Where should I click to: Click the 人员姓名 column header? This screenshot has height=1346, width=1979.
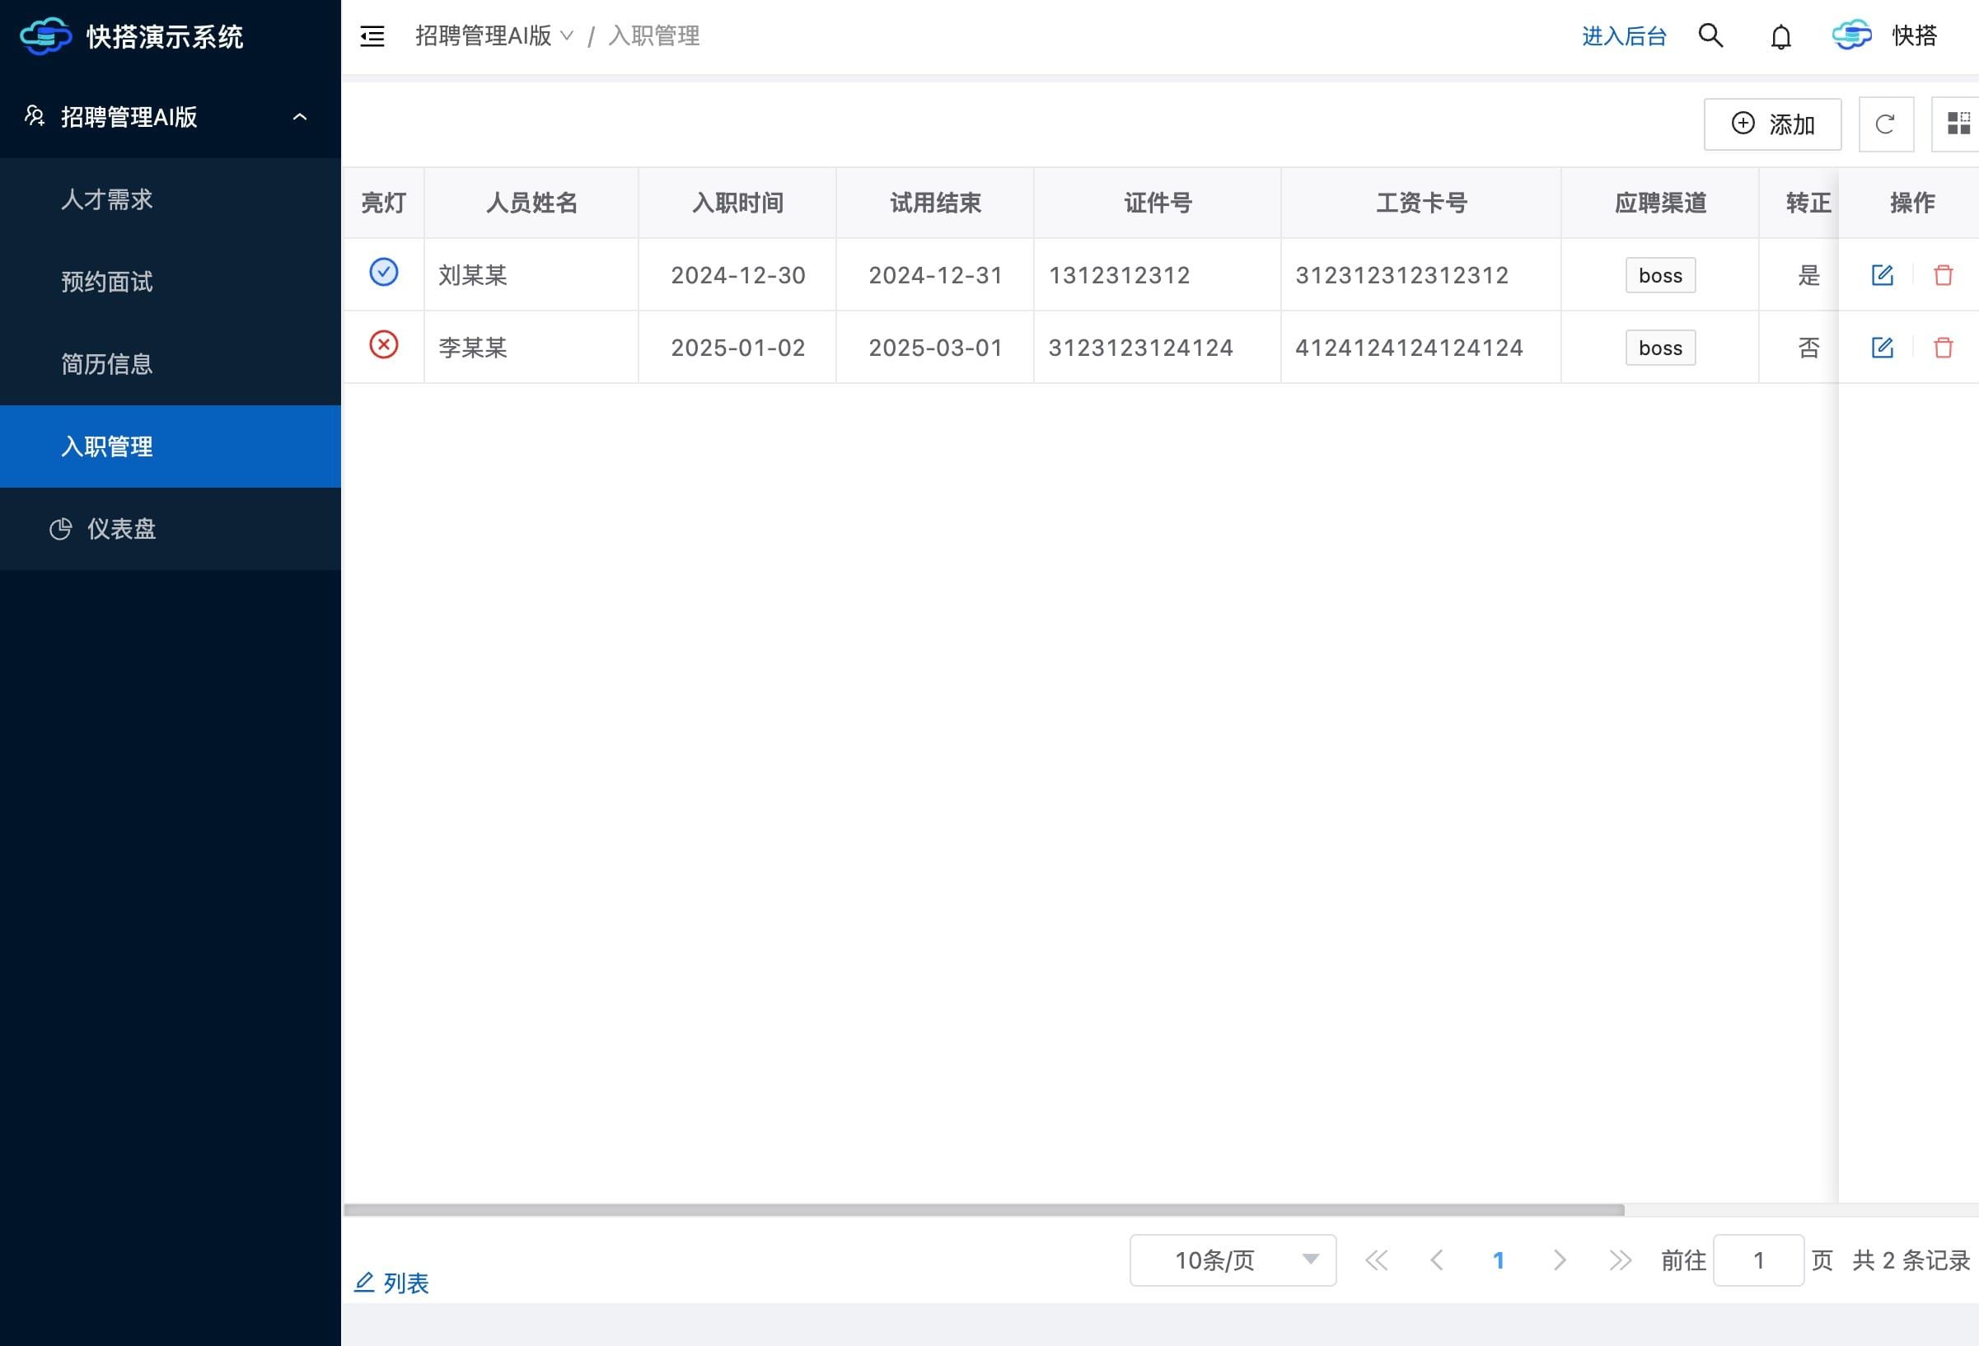click(531, 203)
